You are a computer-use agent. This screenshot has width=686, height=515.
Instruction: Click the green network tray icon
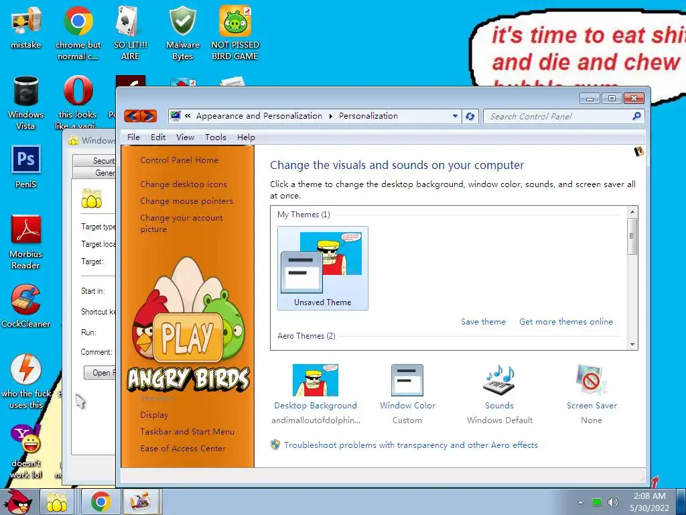point(597,502)
